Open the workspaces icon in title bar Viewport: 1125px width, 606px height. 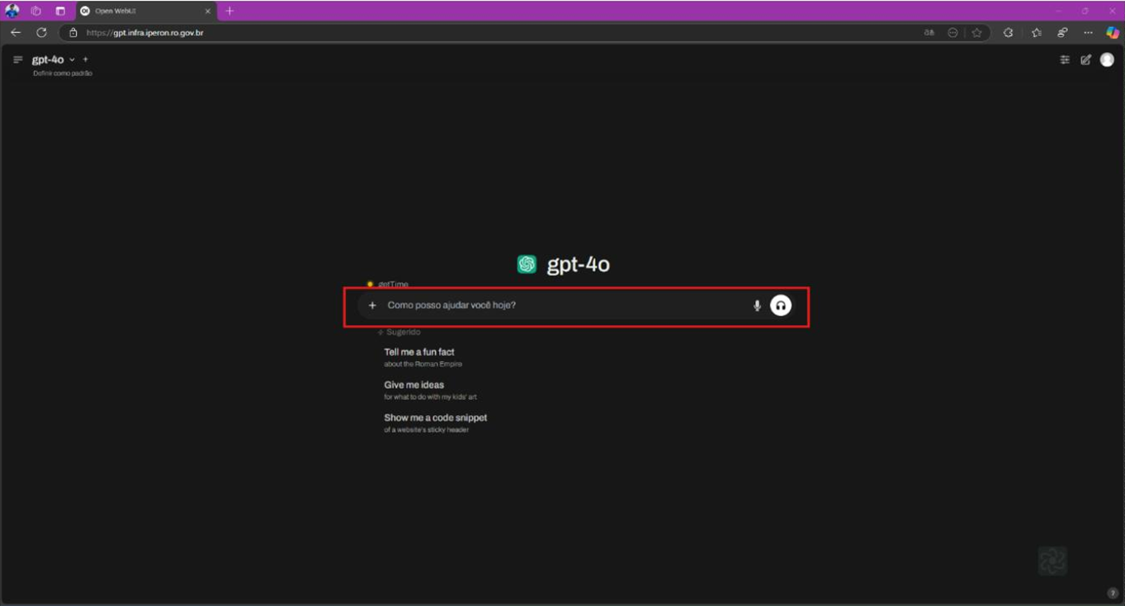(35, 11)
